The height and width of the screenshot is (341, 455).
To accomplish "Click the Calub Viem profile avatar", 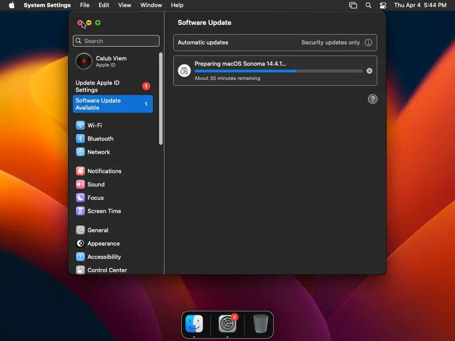I will click(84, 61).
